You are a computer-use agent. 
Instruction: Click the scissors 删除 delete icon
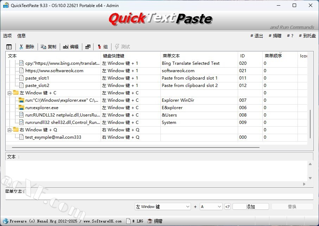(21, 47)
